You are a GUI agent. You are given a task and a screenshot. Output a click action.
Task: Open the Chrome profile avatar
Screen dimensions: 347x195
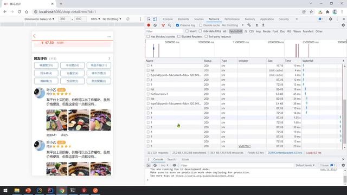click(x=335, y=12)
